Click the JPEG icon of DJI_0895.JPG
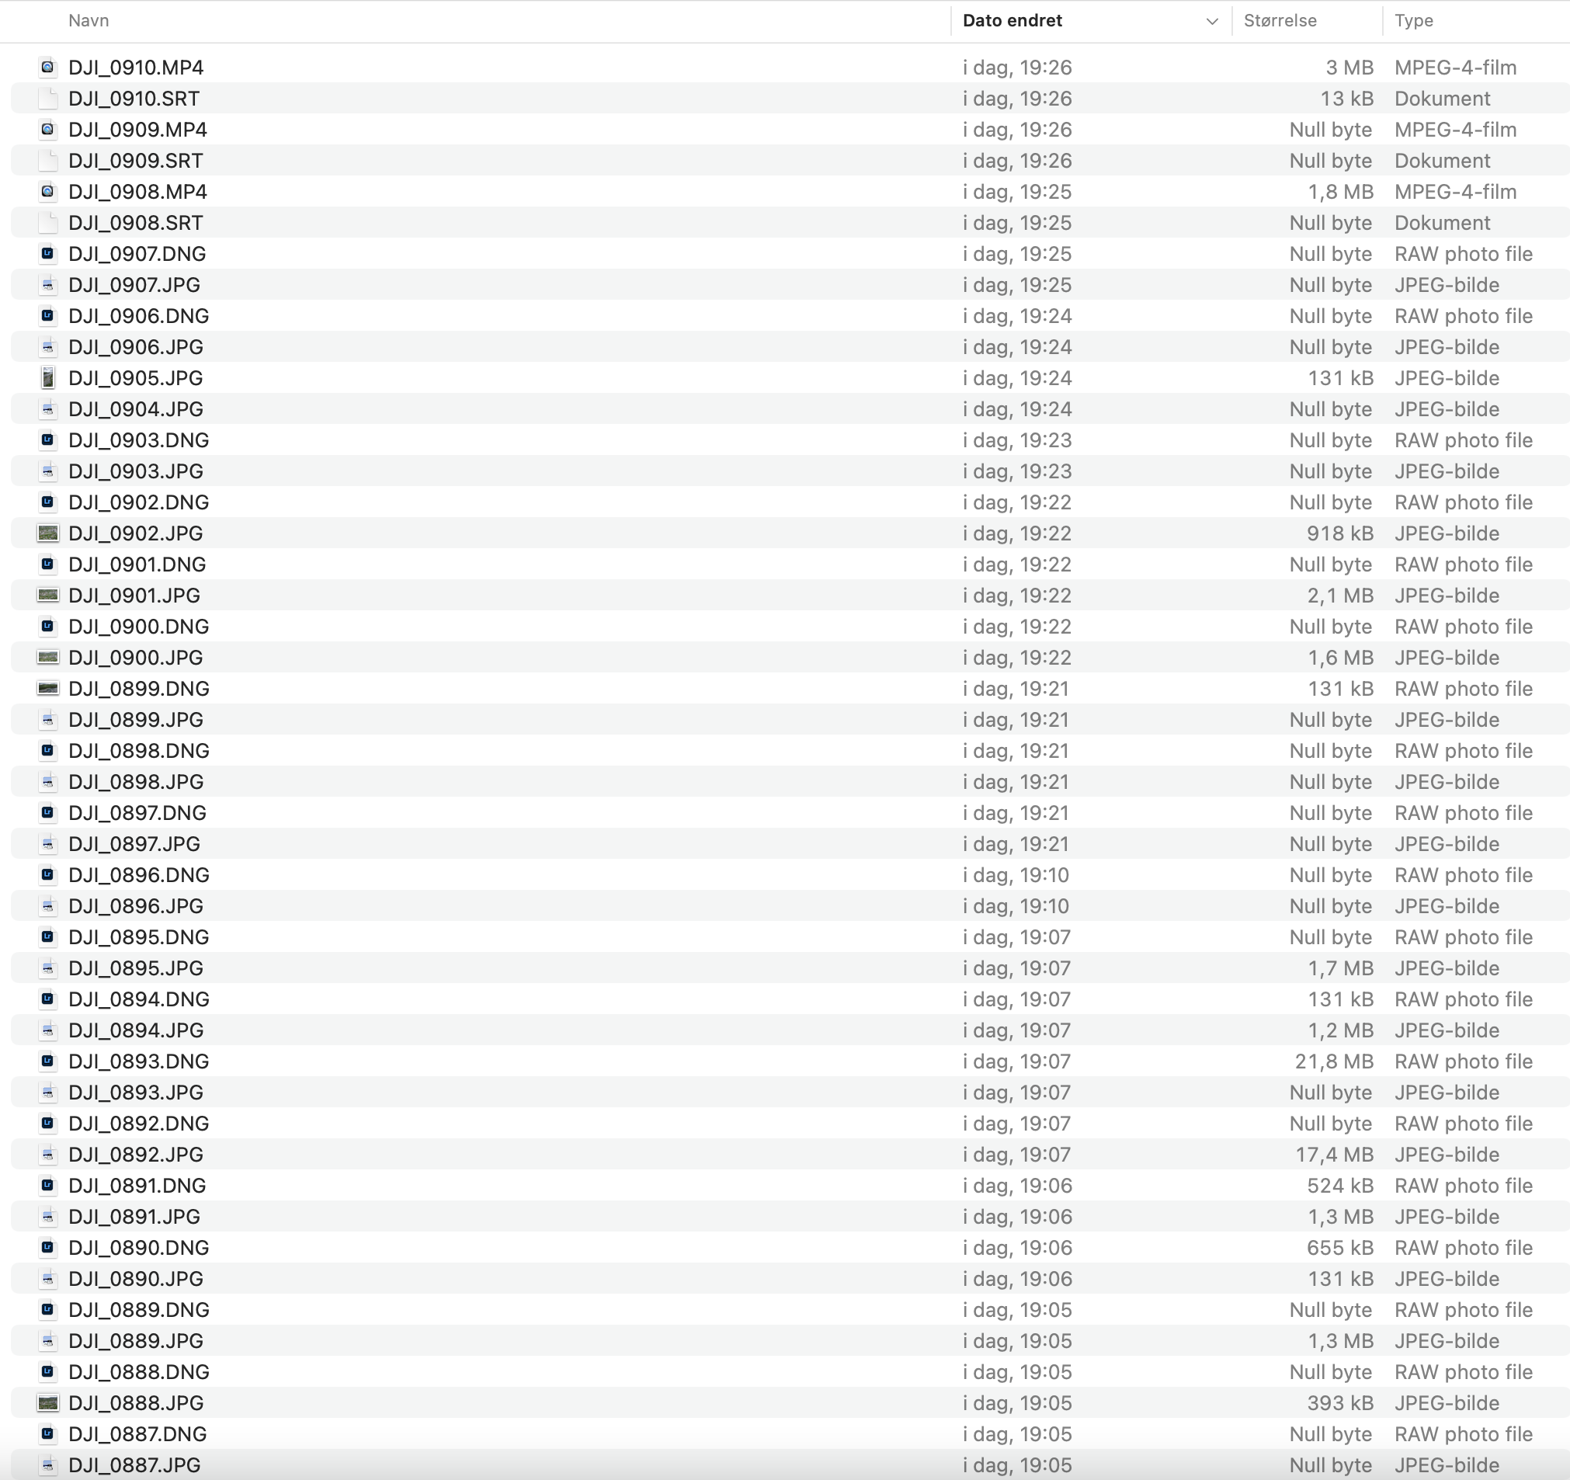 (x=48, y=968)
